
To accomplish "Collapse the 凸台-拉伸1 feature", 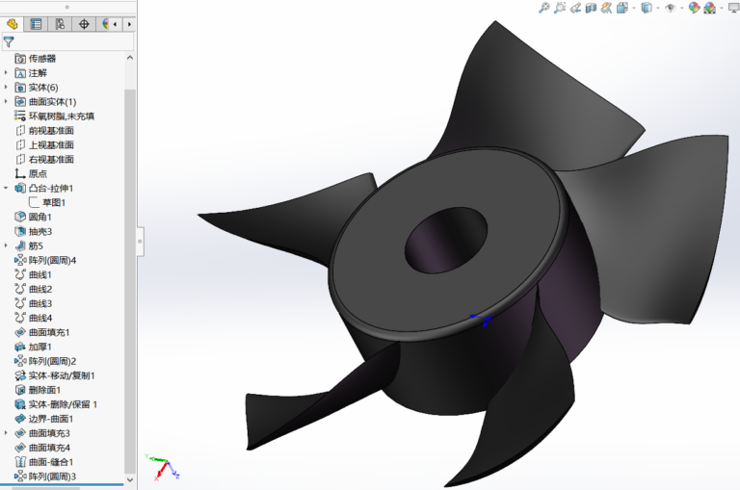I will (6, 188).
